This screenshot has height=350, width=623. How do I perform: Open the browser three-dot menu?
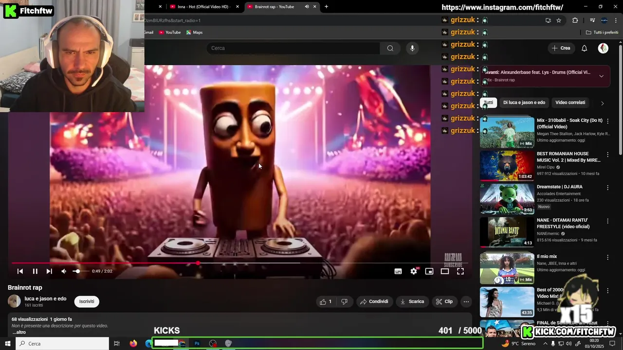click(x=616, y=20)
